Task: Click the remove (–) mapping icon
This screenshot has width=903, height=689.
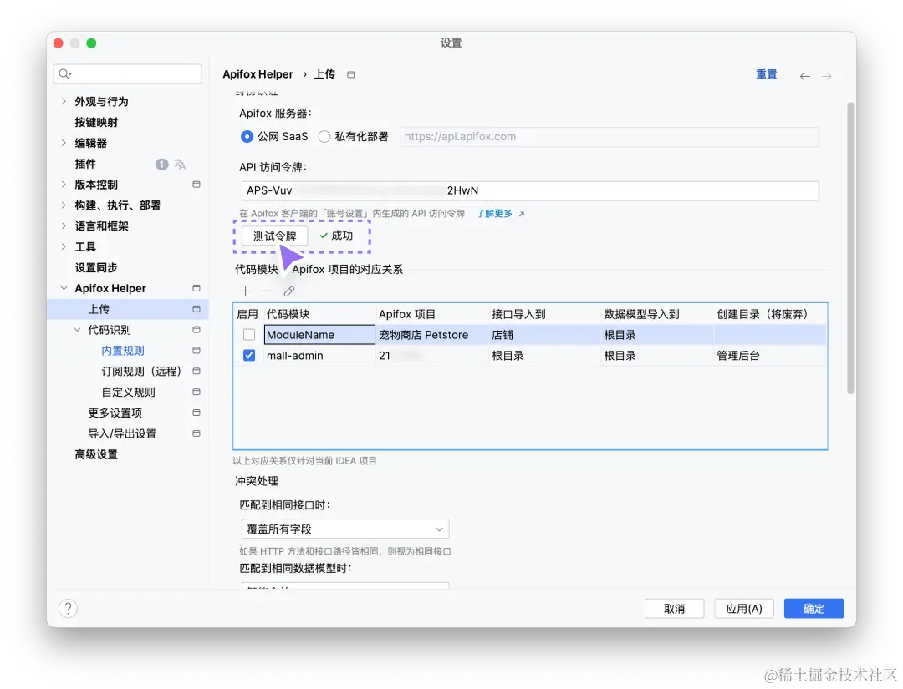Action: pos(267,291)
